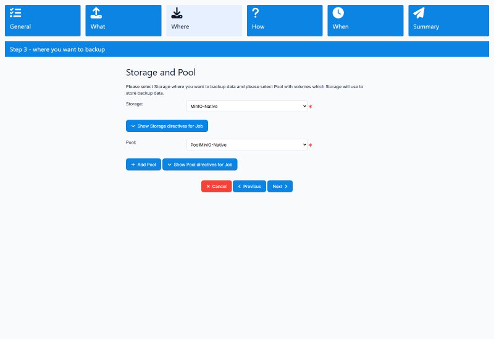This screenshot has width=494, height=339.
Task: Click the Storage and Pool heading
Action: point(161,72)
